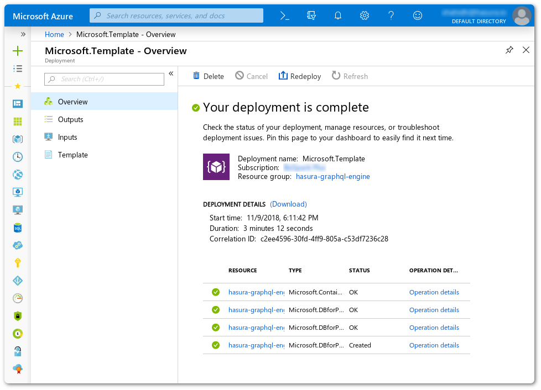Click the deployment menu Search (Ctrl+/) field

(x=104, y=79)
